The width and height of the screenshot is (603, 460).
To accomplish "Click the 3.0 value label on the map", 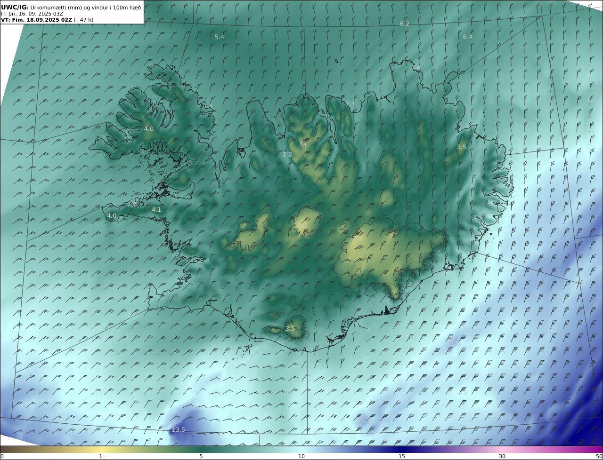I will pos(304,144).
